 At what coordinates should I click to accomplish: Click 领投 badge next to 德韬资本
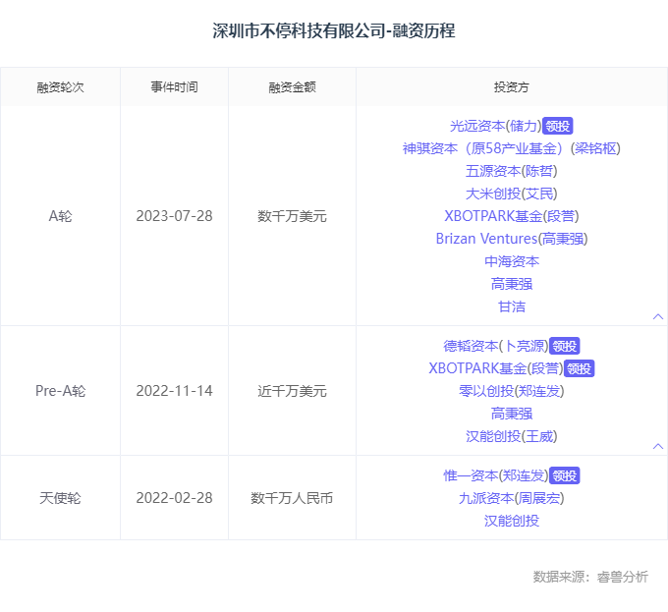pos(565,346)
